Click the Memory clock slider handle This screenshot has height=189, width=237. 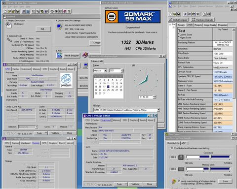point(210,169)
